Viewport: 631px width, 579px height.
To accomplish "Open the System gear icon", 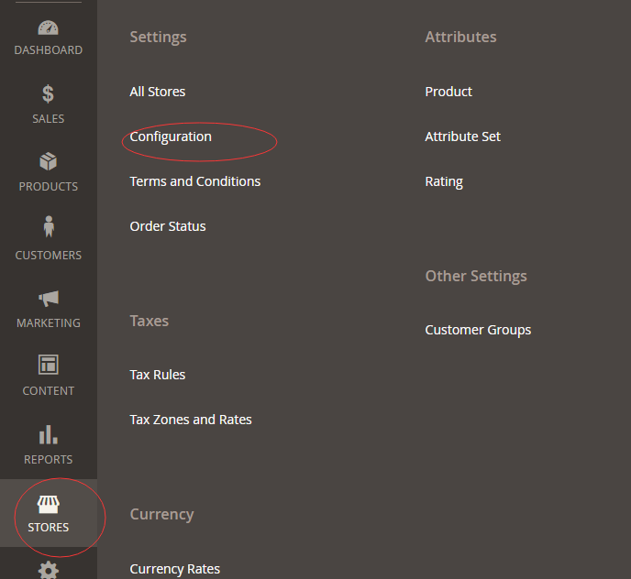I will click(49, 570).
